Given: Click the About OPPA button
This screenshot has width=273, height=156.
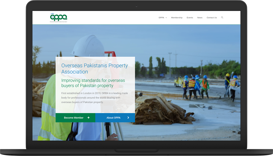Looking at the screenshot, I should (115, 118).
